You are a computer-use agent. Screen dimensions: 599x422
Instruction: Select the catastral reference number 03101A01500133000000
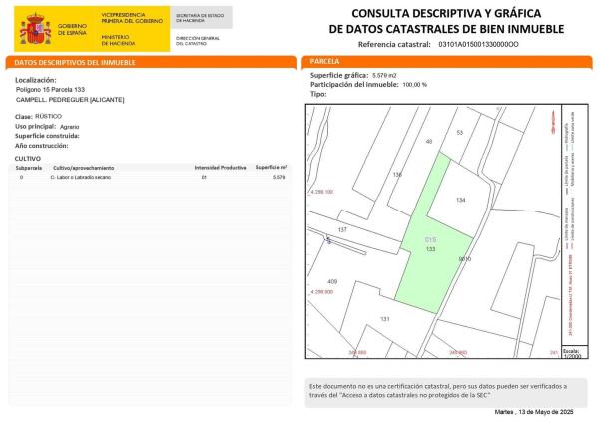click(x=478, y=44)
